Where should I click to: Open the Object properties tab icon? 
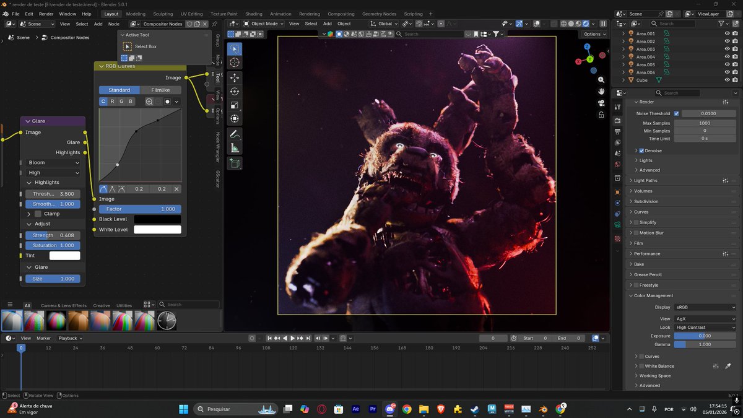617,192
